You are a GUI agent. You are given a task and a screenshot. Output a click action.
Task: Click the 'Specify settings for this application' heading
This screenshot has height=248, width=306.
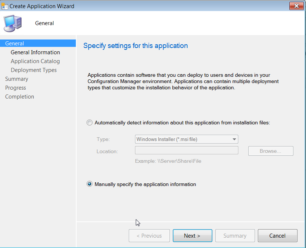[135, 46]
